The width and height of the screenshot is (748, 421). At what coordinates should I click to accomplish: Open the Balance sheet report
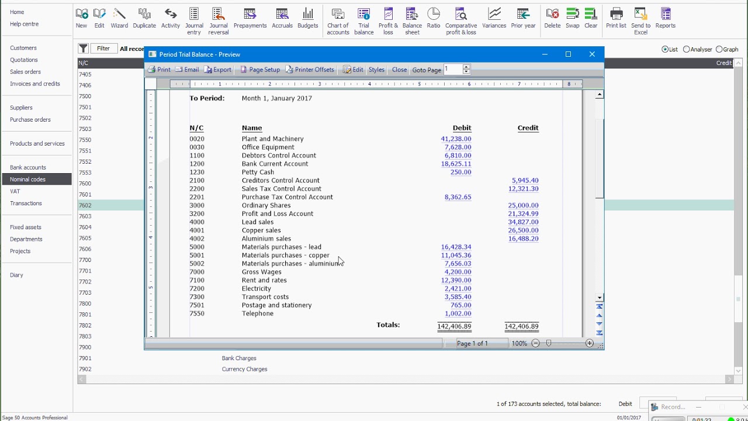(412, 22)
